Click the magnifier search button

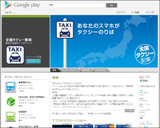pyautogui.click(x=111, y=5)
